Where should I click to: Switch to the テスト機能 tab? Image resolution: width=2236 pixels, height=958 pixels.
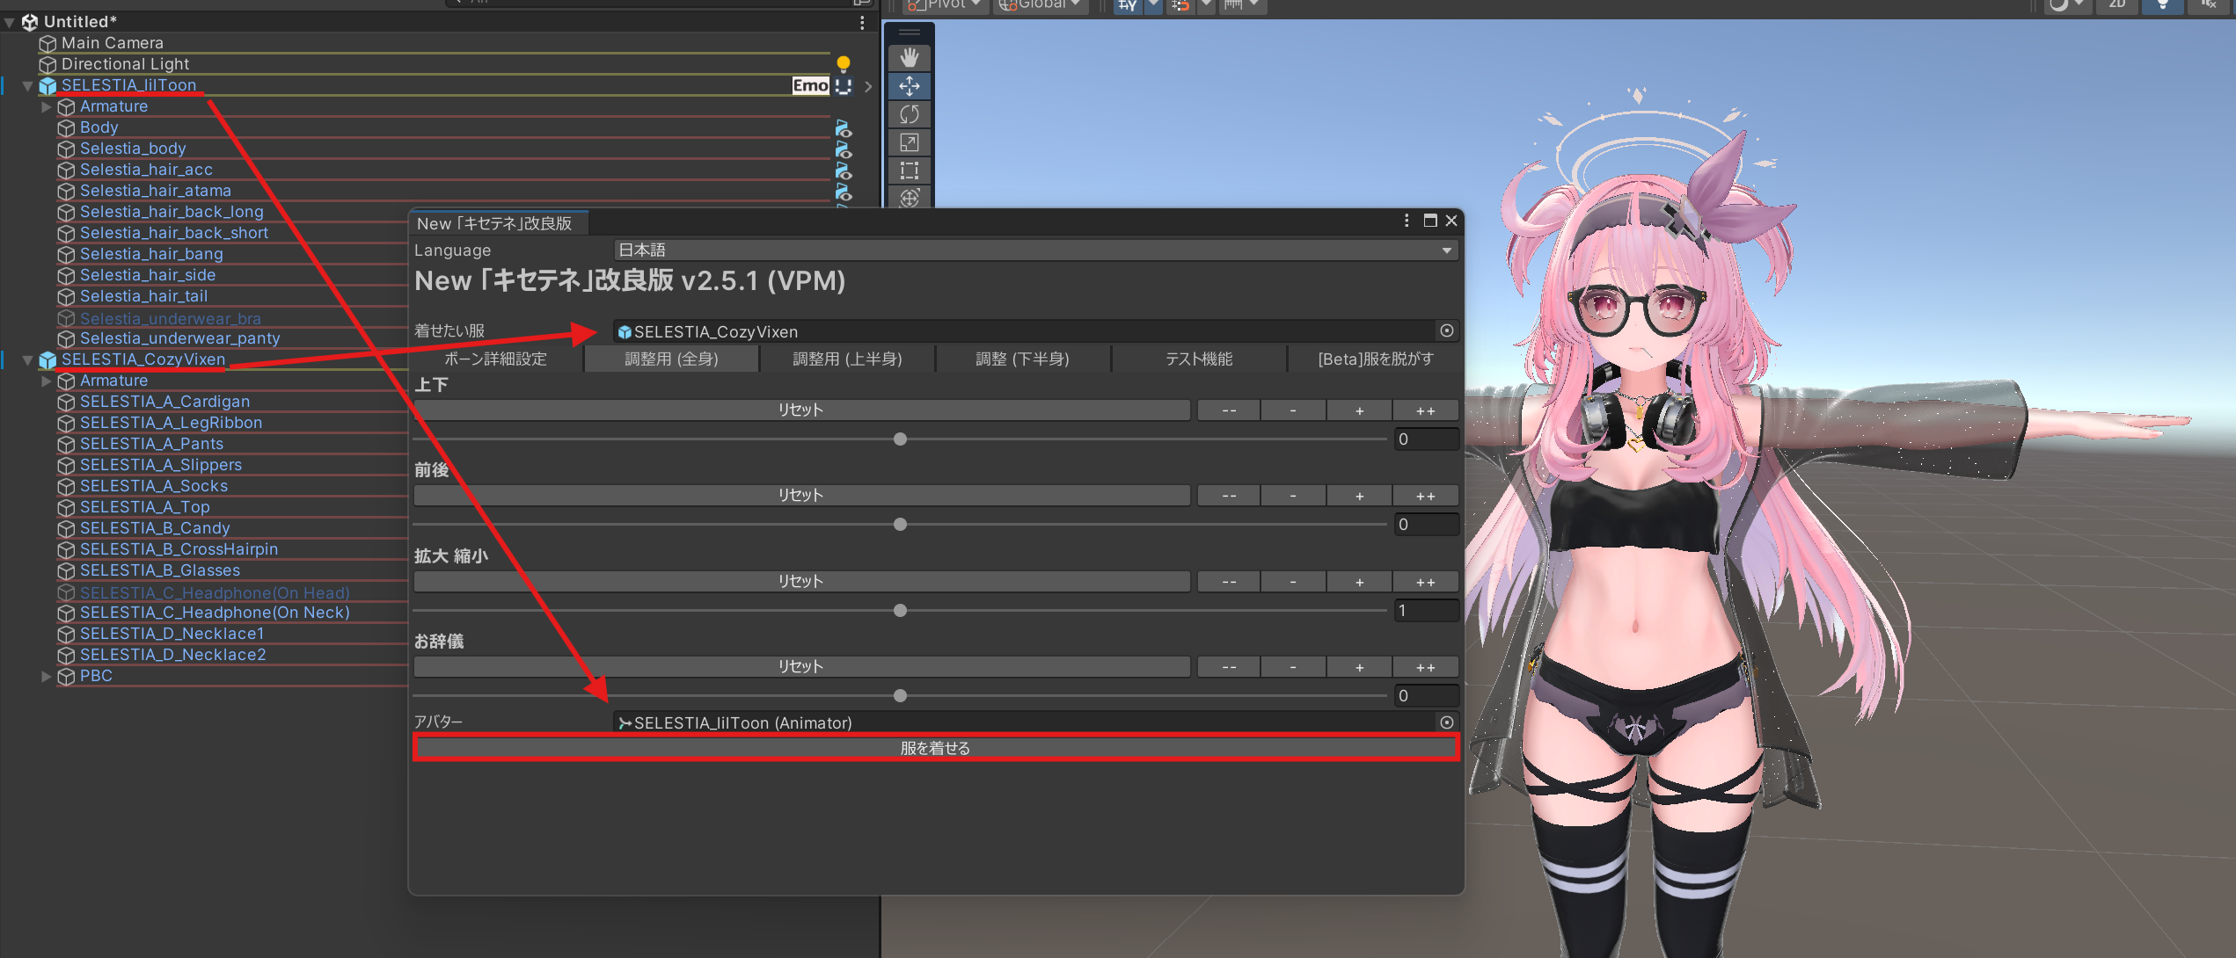(x=1198, y=359)
